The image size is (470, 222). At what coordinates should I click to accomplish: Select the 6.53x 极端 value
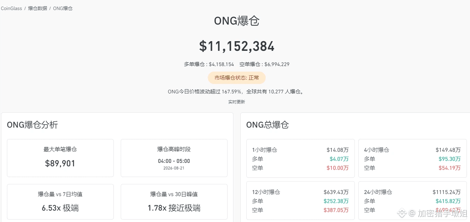coord(60,208)
